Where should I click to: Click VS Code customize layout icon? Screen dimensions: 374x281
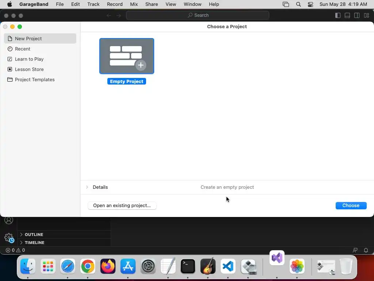[x=367, y=15]
